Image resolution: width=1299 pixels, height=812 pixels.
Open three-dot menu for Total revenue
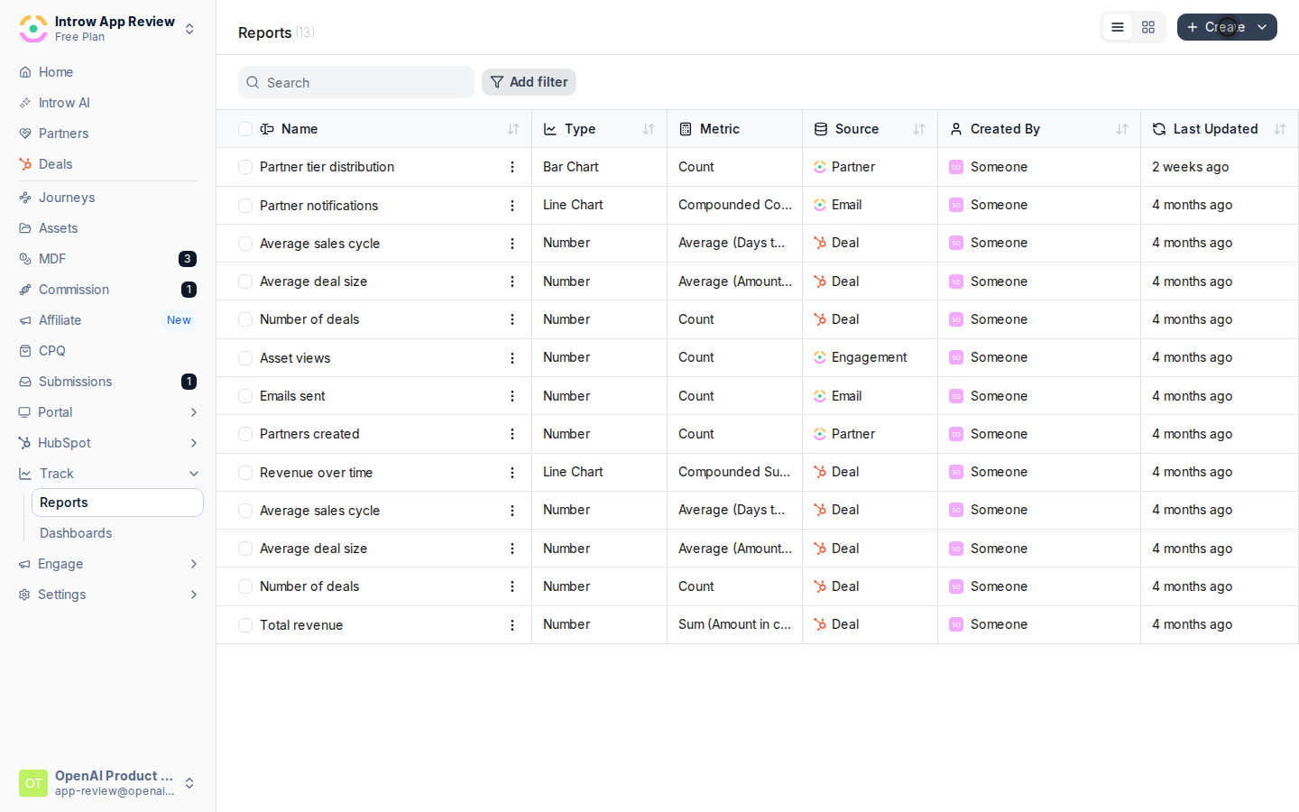tap(512, 625)
